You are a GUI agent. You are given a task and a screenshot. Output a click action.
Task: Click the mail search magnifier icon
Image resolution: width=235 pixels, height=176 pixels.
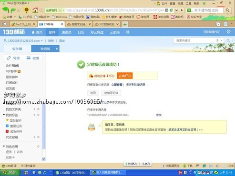click(228, 40)
